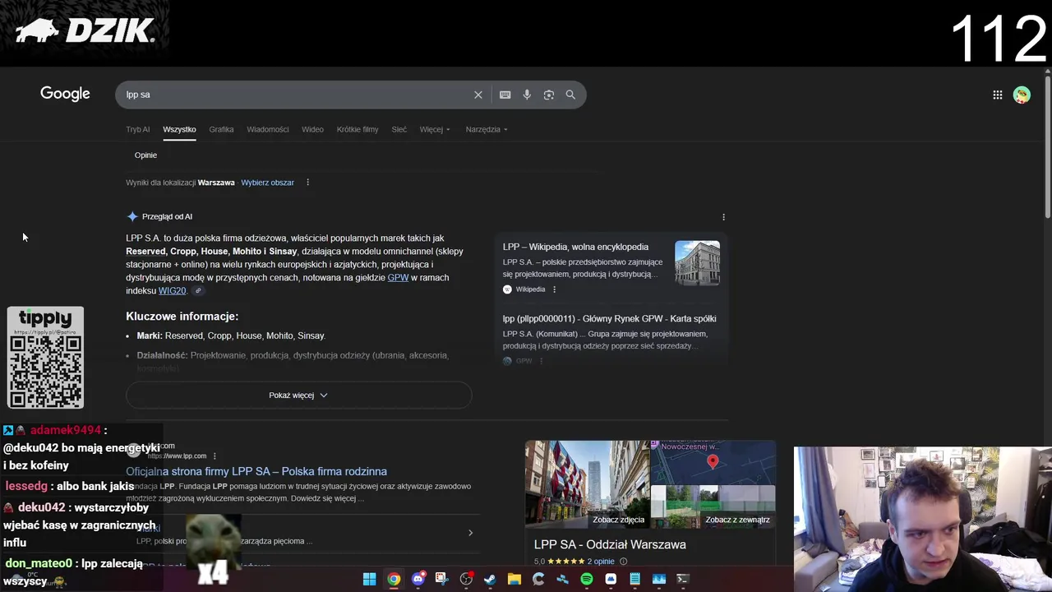The image size is (1052, 592).
Task: Open the map thumbnail with red pin
Action: click(x=713, y=462)
